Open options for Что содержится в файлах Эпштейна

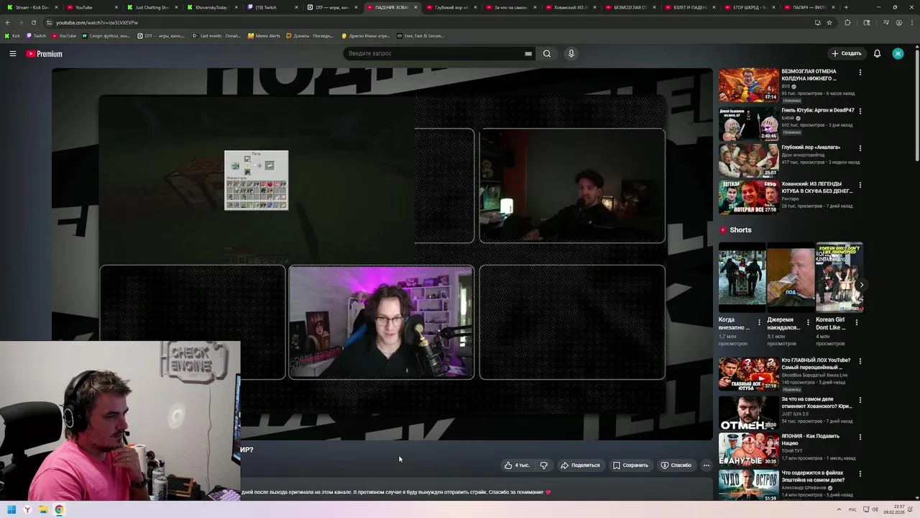(860, 474)
